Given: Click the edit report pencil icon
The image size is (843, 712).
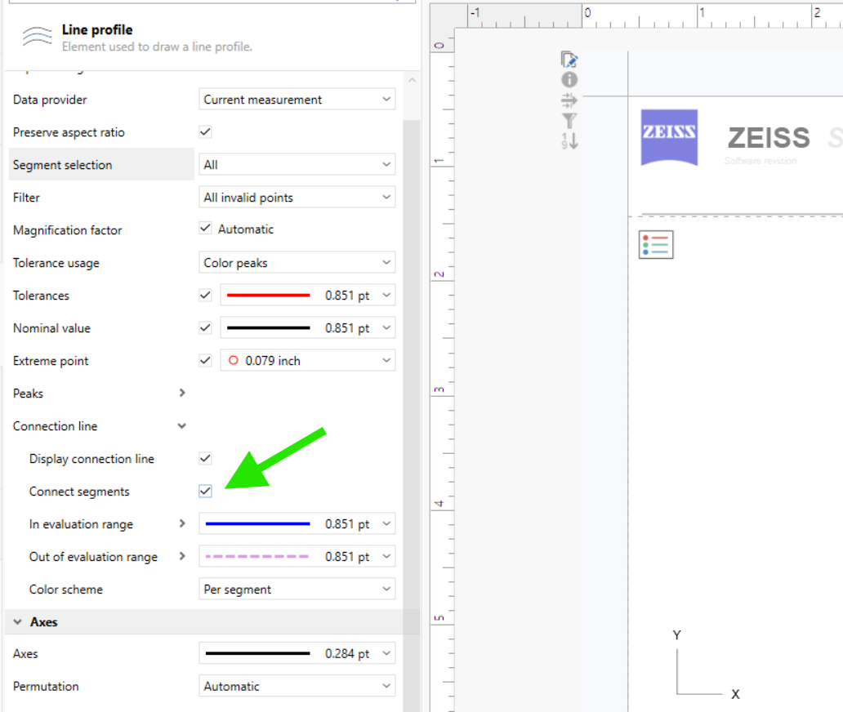Looking at the screenshot, I should (569, 59).
